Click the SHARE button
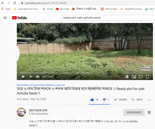This screenshot has width=155, height=129. 120,100
